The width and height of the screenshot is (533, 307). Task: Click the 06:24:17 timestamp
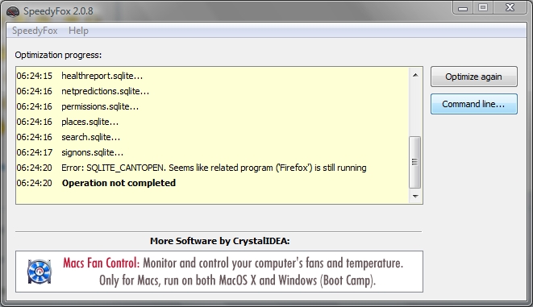point(35,152)
